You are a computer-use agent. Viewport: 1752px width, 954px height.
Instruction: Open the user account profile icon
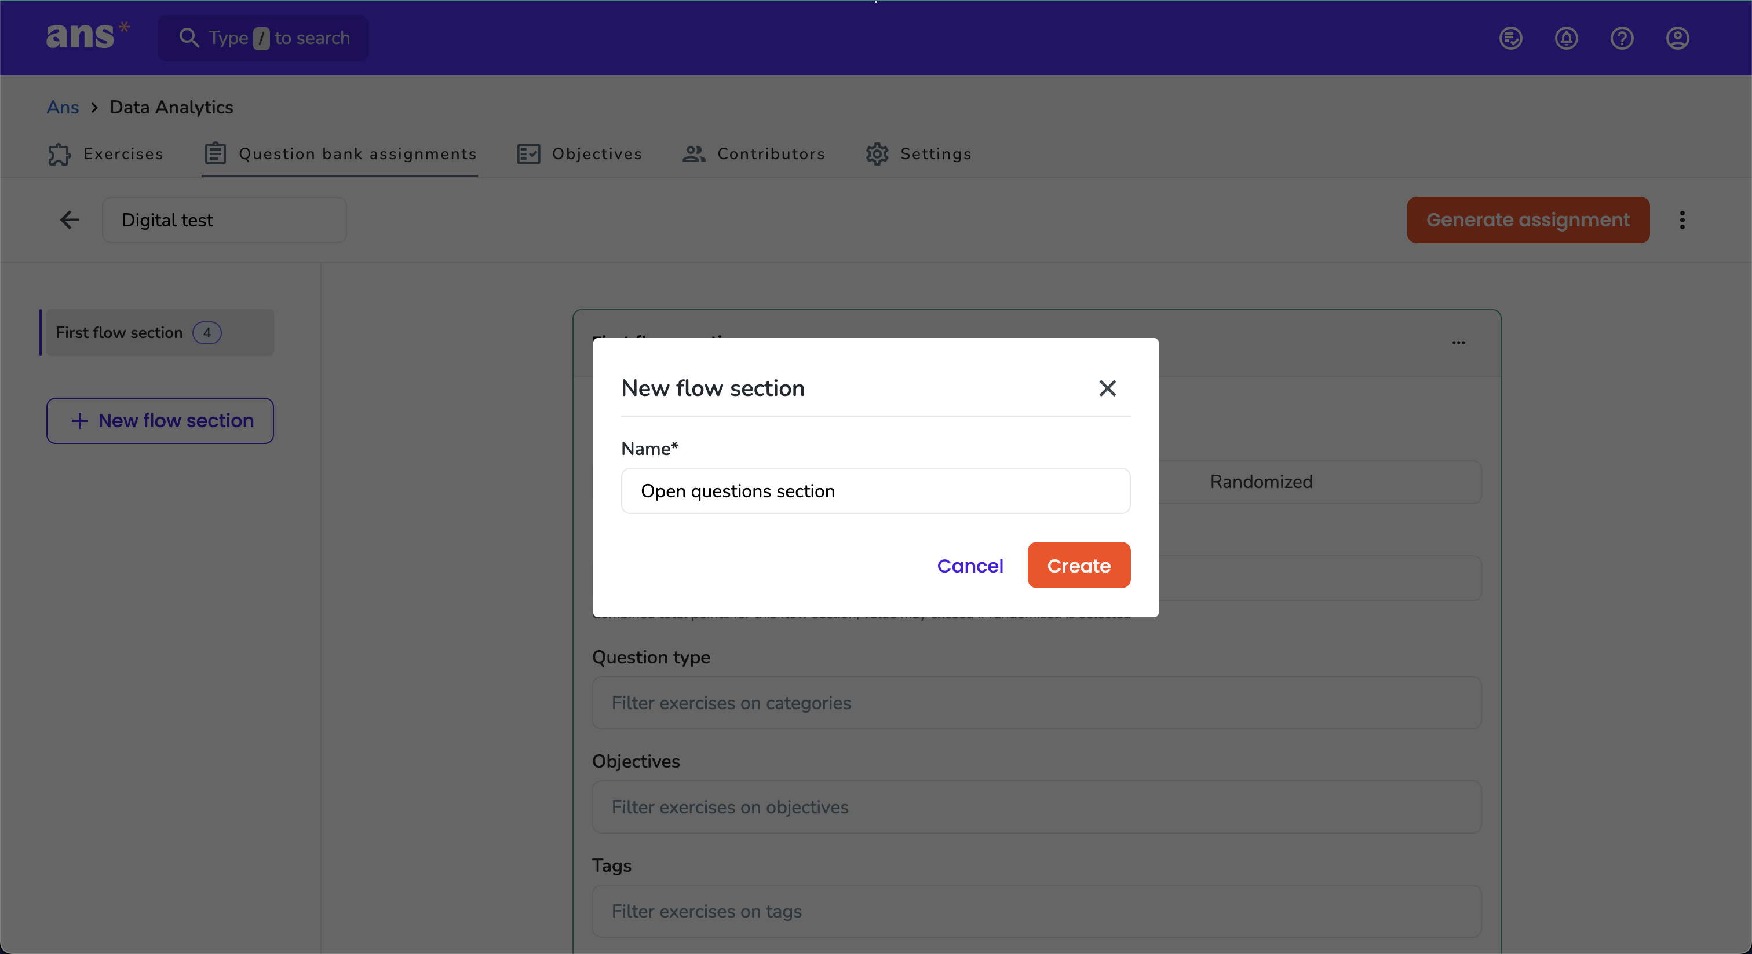point(1678,38)
